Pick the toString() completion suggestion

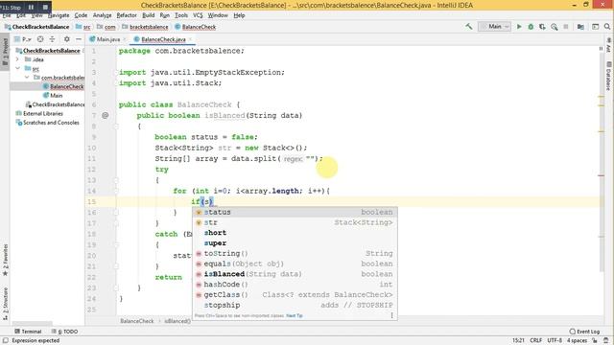click(x=295, y=253)
